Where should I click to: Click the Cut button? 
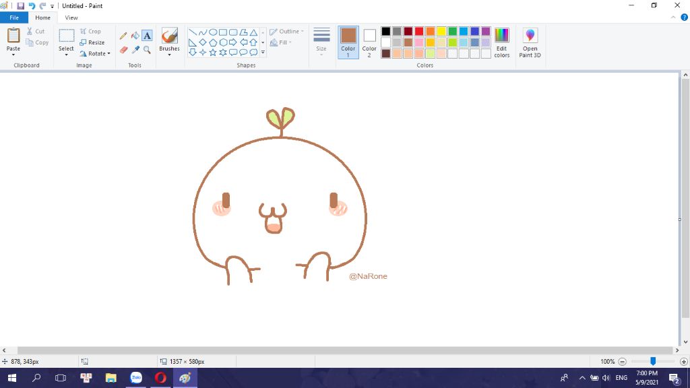35,31
